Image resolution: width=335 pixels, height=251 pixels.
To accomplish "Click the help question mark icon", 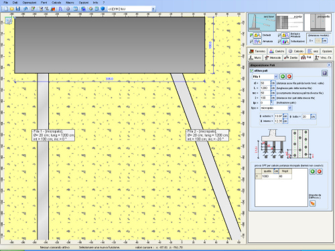I will (x=104, y=3).
